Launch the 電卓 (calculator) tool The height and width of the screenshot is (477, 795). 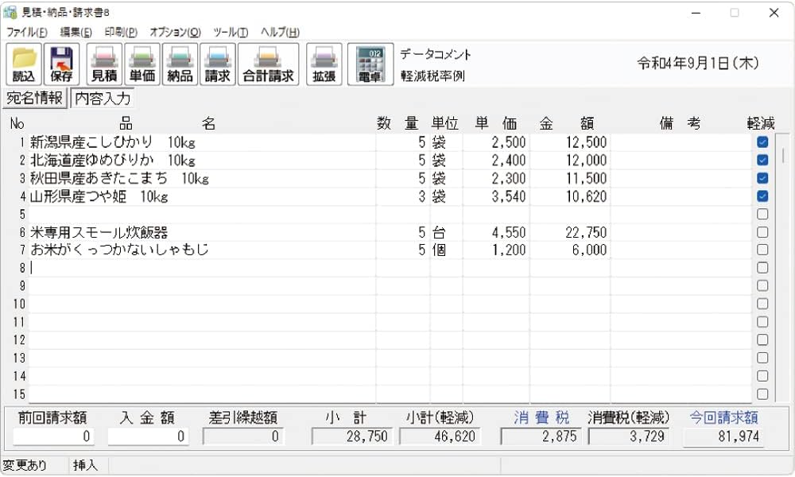370,63
